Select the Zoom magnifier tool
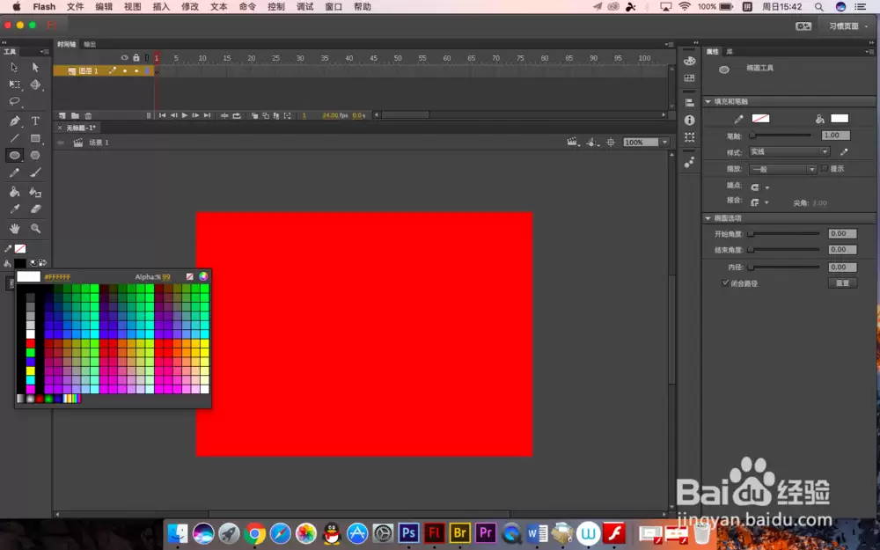This screenshot has width=880, height=550. 35,229
